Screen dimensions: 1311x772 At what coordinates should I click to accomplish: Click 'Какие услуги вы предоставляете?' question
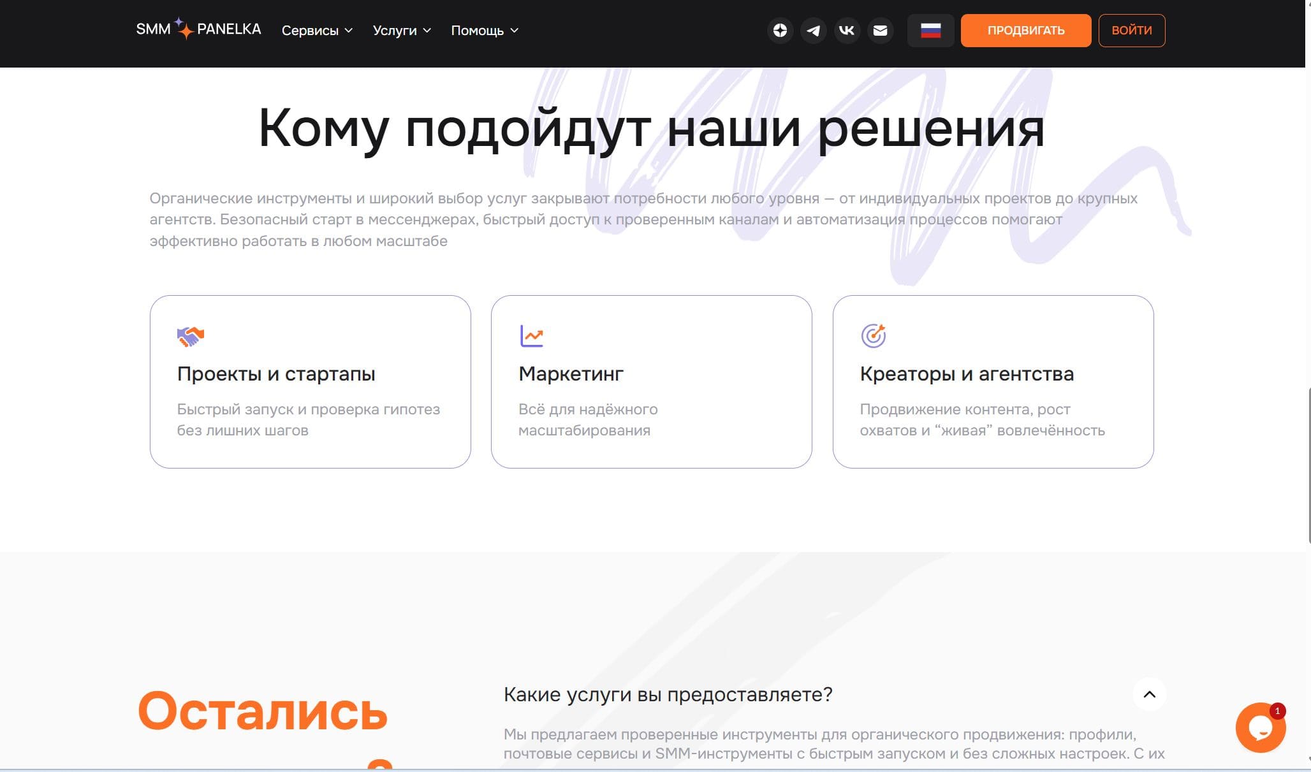pyautogui.click(x=668, y=694)
